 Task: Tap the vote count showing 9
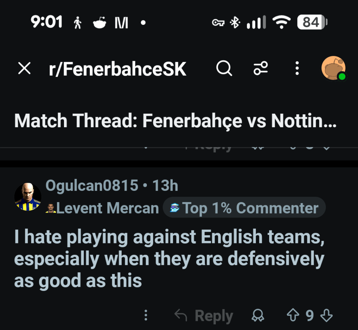pos(310,315)
